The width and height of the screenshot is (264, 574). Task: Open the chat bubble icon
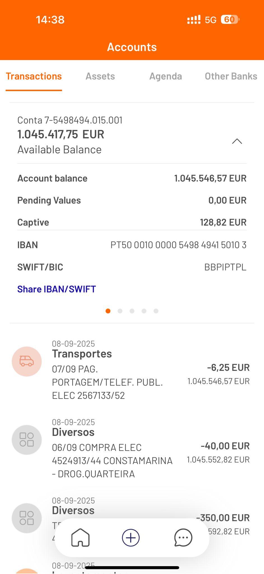183,538
